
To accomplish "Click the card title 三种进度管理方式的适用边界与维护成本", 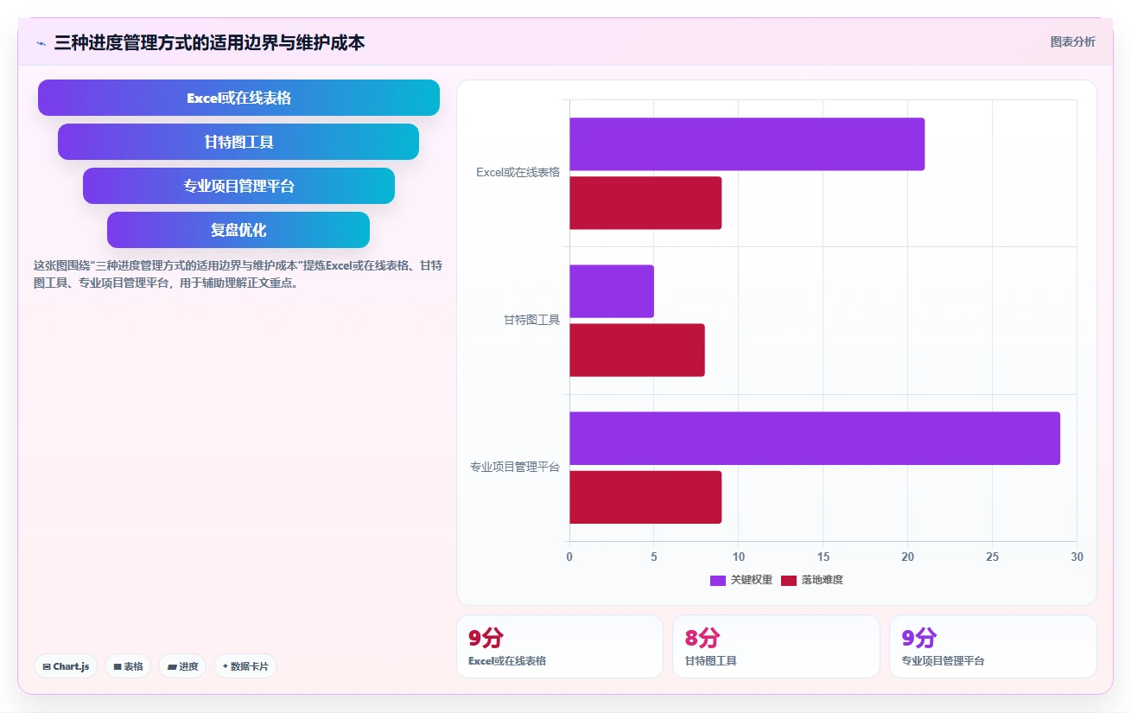I will 209,42.
